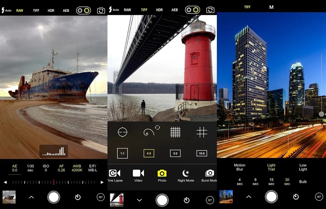Select Low Light mode
This screenshot has width=326, height=209.
[x=303, y=167]
